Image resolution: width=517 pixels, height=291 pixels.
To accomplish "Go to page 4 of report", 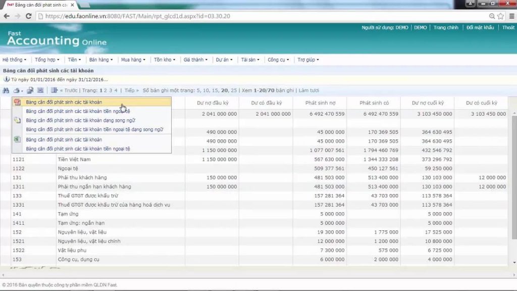I will pyautogui.click(x=116, y=90).
